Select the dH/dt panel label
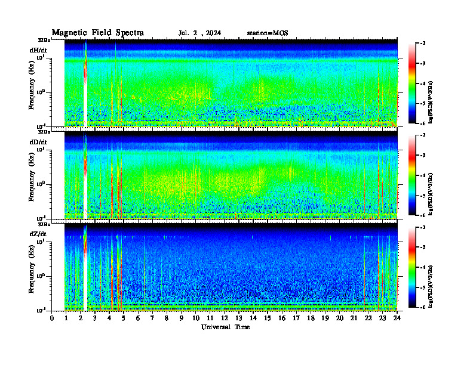 (38, 50)
